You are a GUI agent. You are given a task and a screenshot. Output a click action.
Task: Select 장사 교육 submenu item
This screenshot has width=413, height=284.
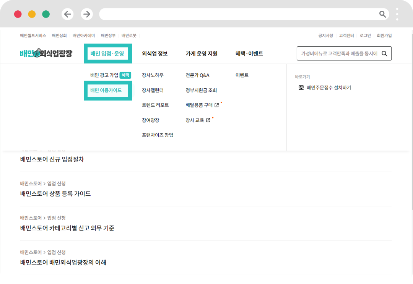pos(195,120)
